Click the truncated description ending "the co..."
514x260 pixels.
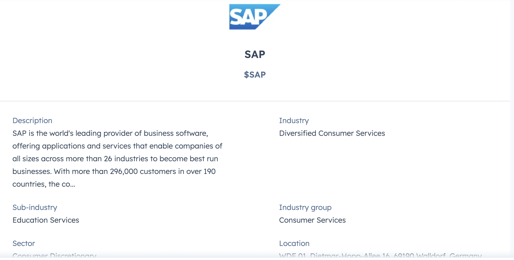(x=44, y=184)
